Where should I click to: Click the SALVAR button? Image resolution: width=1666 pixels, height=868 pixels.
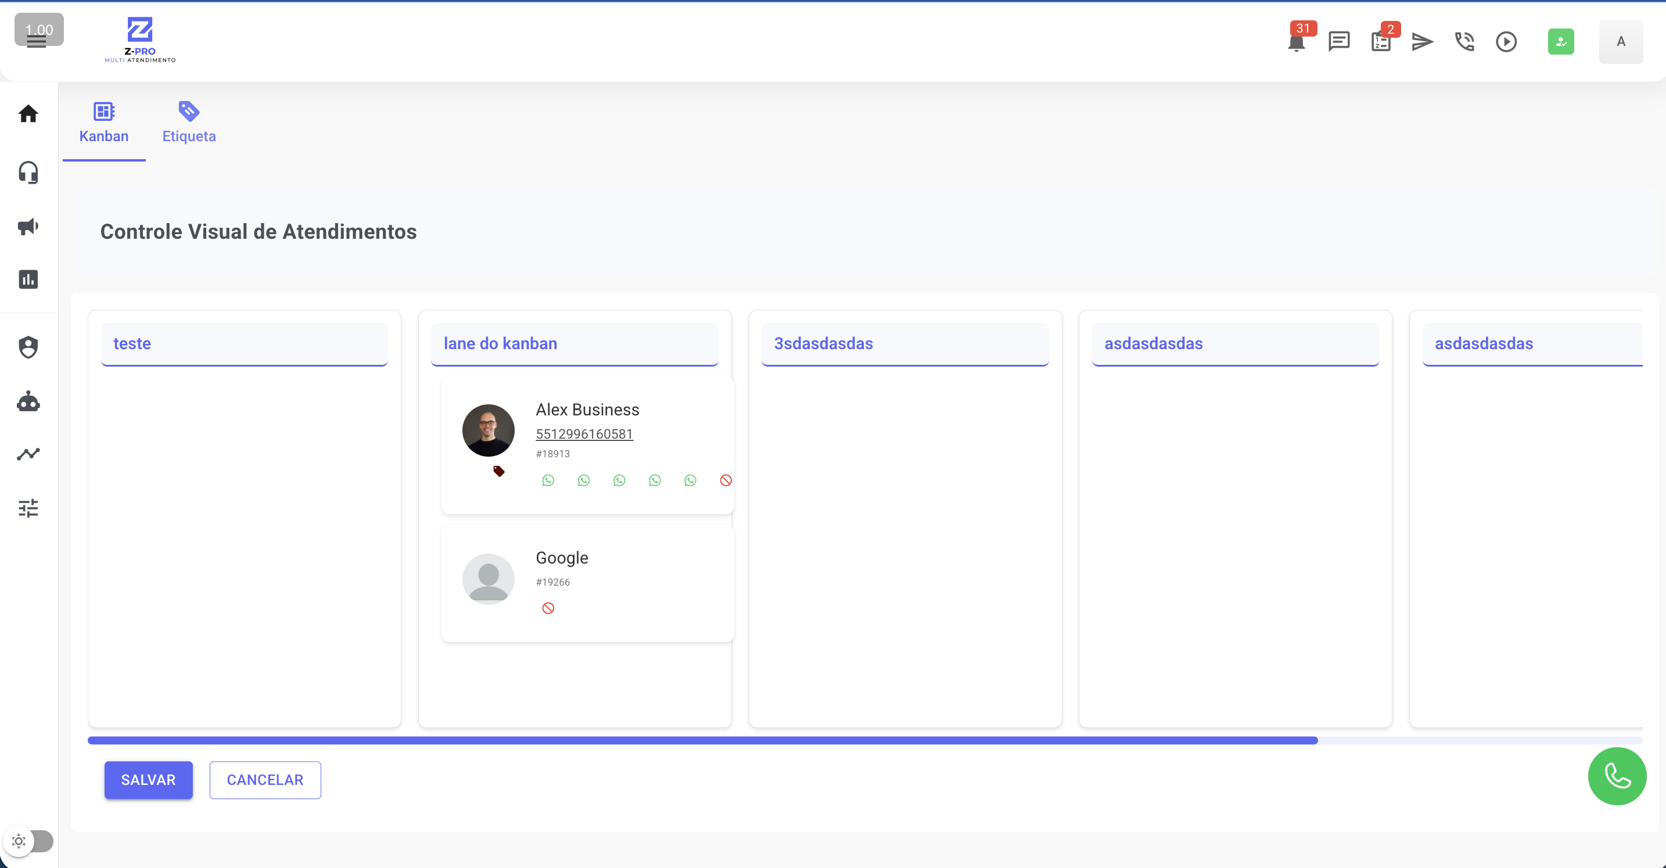point(148,780)
